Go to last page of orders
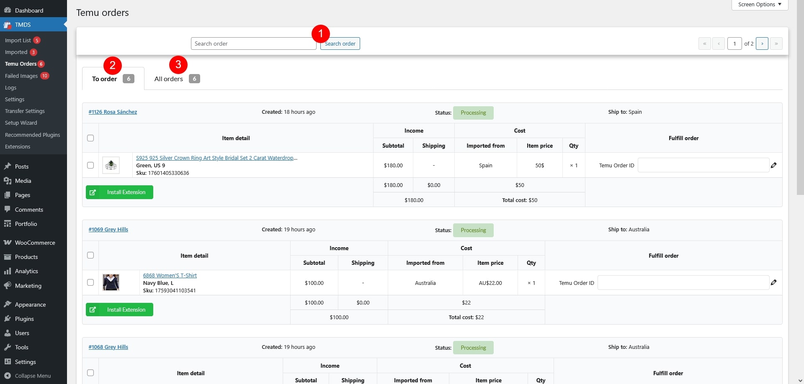The image size is (804, 384). (776, 44)
